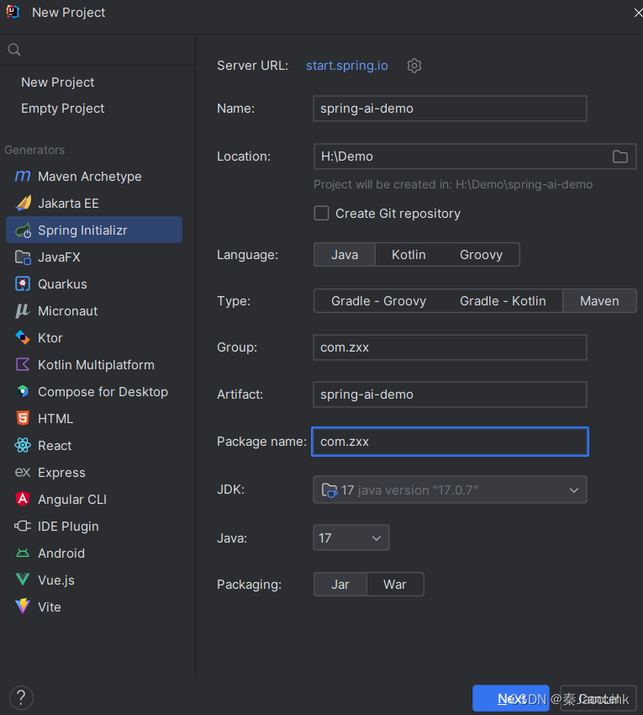
Task: Enable Create Git repository checkbox
Action: [321, 213]
